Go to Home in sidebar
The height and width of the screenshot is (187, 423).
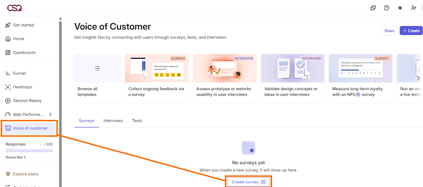point(18,39)
